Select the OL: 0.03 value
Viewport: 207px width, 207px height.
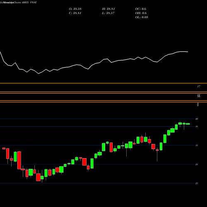142,17
